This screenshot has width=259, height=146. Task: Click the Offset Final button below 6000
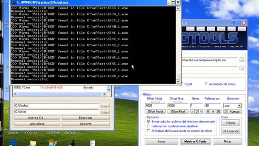178,112
